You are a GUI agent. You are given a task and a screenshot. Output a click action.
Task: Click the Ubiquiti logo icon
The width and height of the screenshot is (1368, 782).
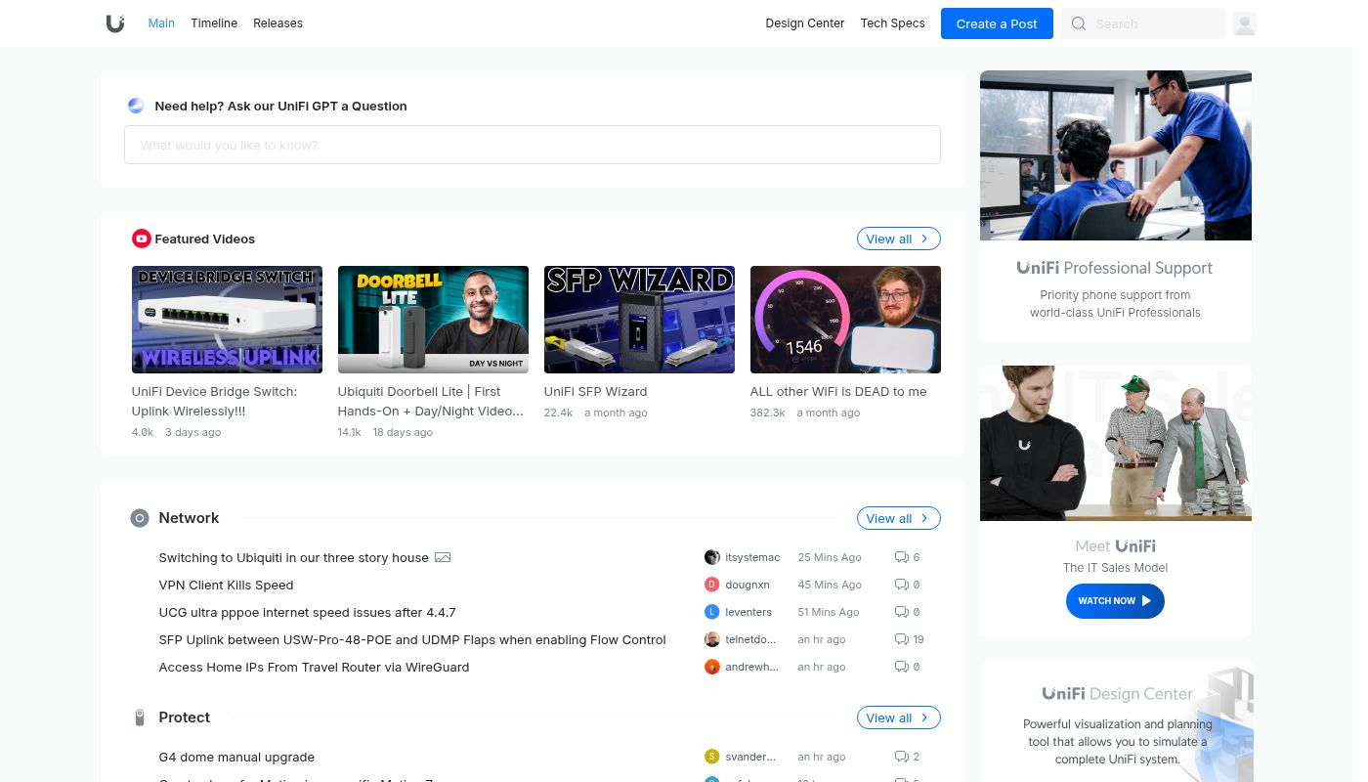pyautogui.click(x=115, y=23)
